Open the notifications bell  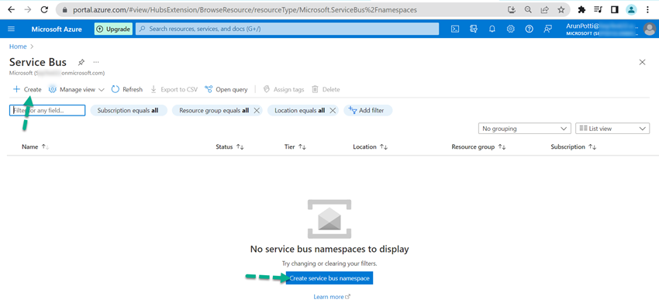coord(492,29)
